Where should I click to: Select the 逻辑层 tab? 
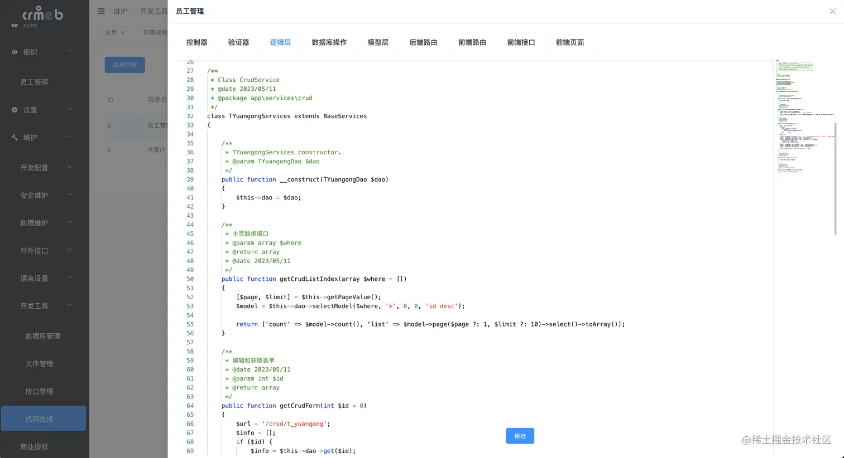280,42
